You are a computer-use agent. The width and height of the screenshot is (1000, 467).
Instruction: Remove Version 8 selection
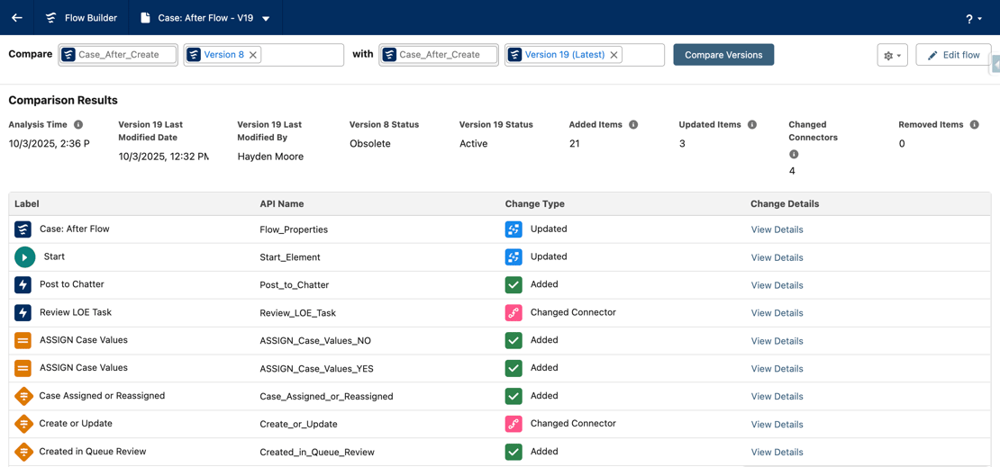pos(253,55)
